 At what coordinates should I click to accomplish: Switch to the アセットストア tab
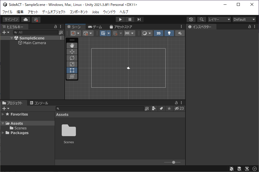pos(121,27)
